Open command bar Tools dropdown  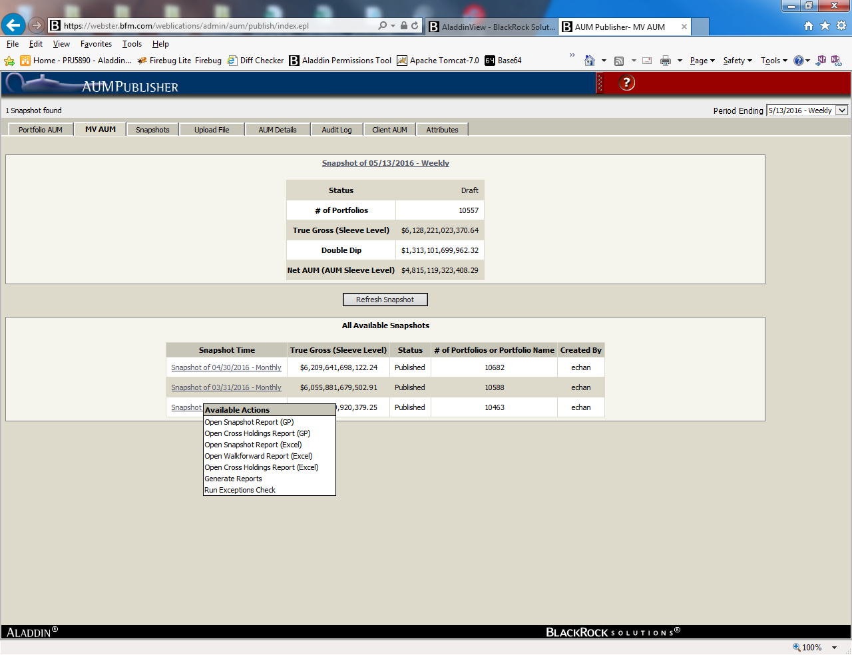774,61
